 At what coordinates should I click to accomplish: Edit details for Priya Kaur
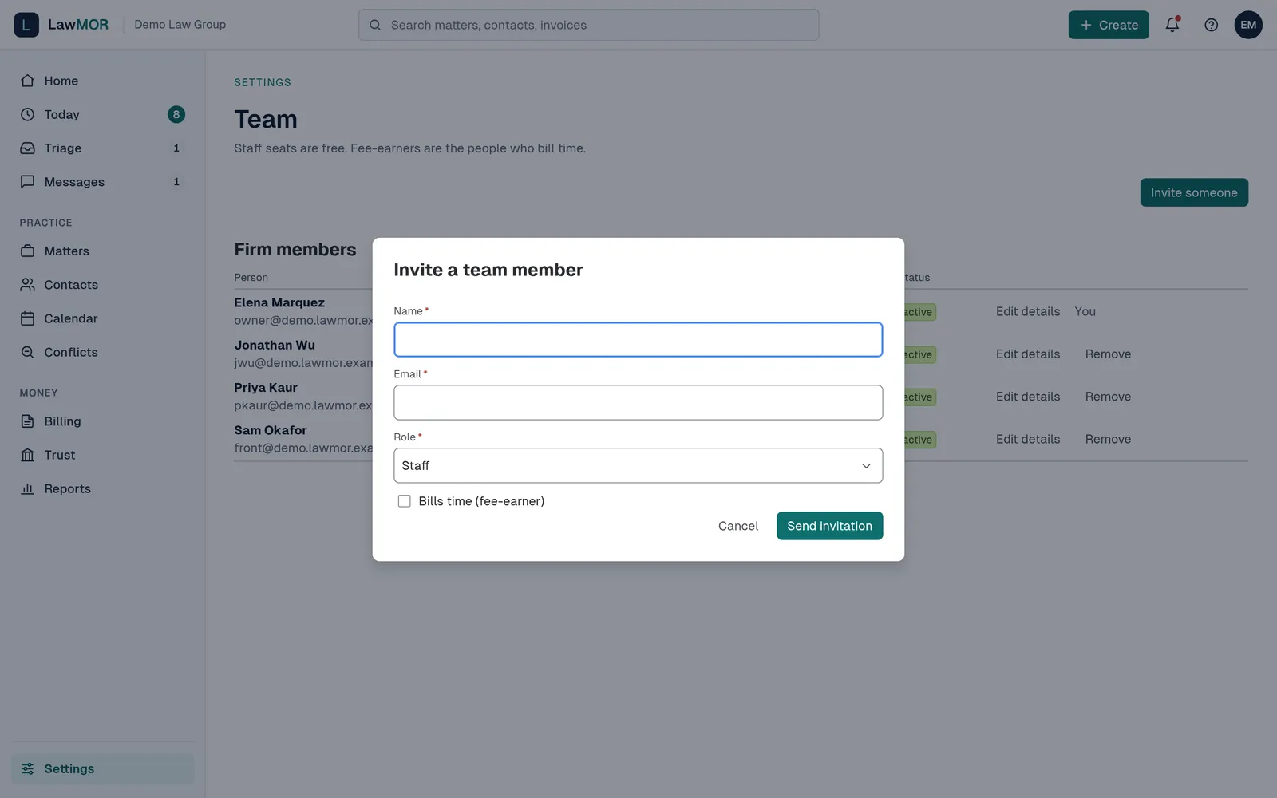point(1028,397)
